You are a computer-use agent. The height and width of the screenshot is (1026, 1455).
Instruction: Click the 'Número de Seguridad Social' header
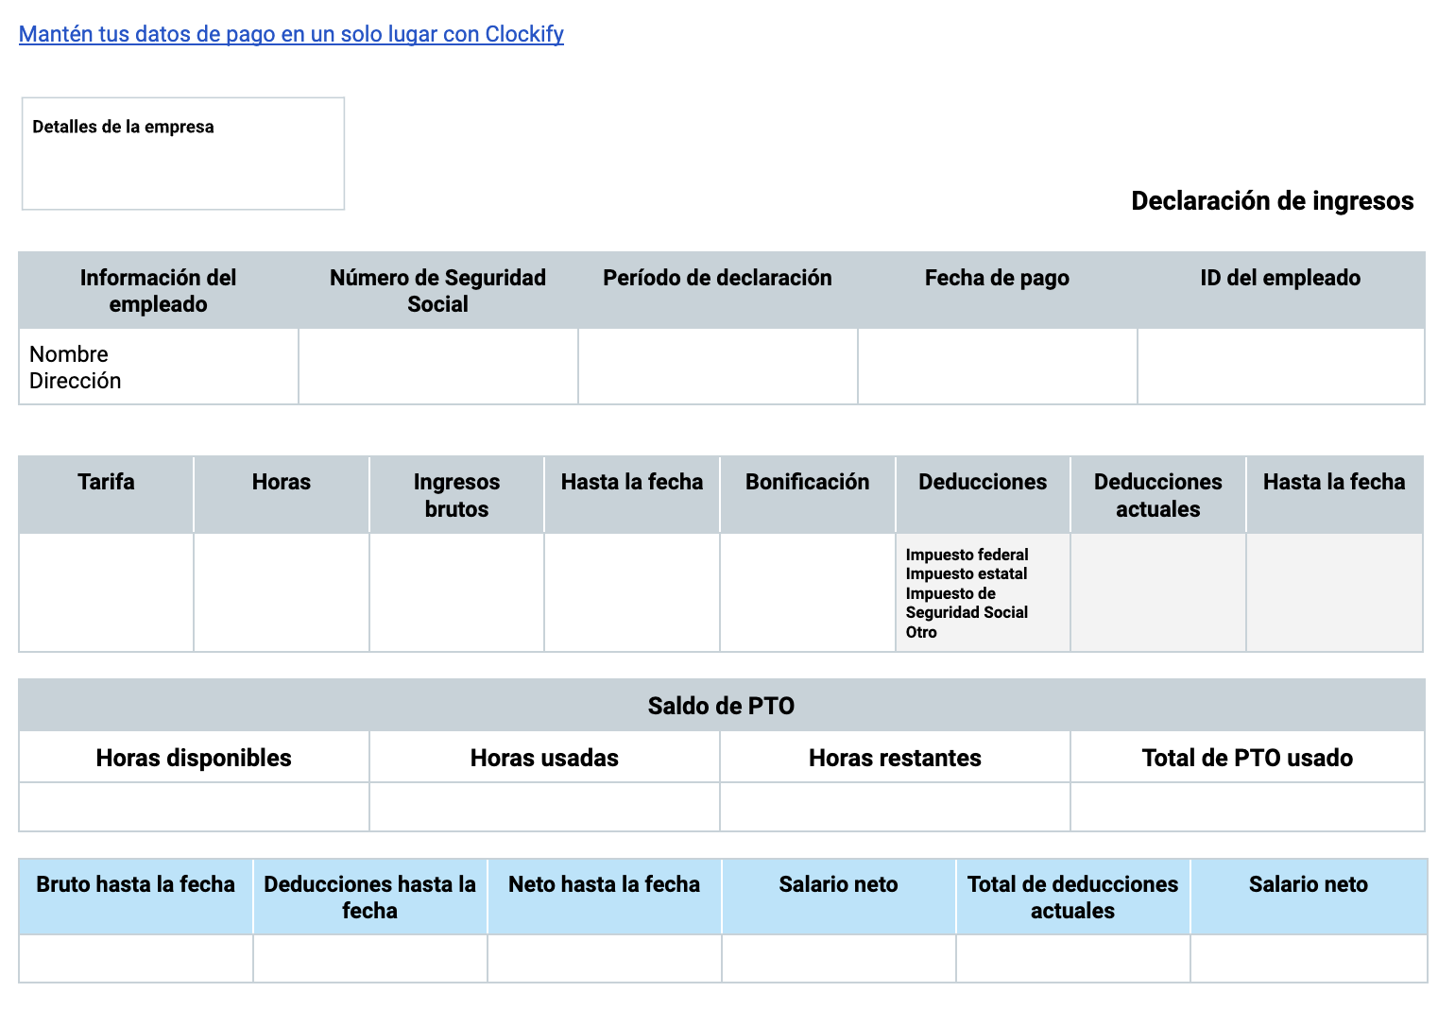pyautogui.click(x=438, y=290)
